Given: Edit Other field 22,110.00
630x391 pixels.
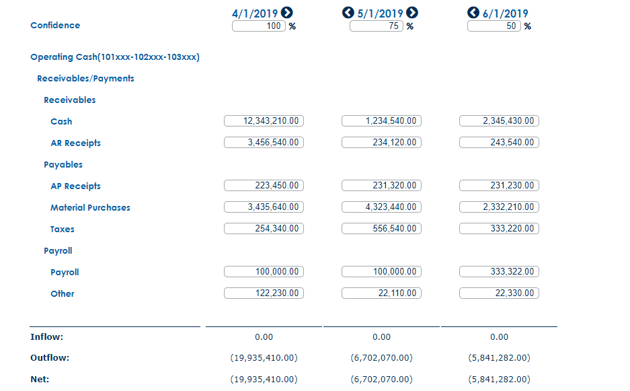Looking at the screenshot, I should 382,293.
